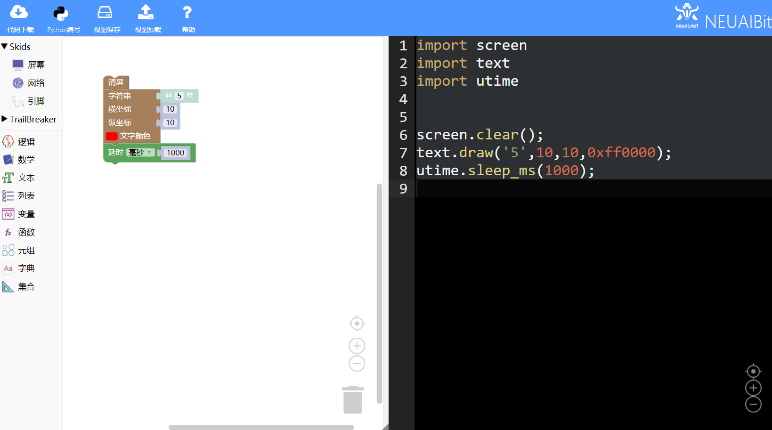Click the workspace horizontal scrollbar
This screenshot has height=430, width=772.
pyautogui.click(x=261, y=427)
